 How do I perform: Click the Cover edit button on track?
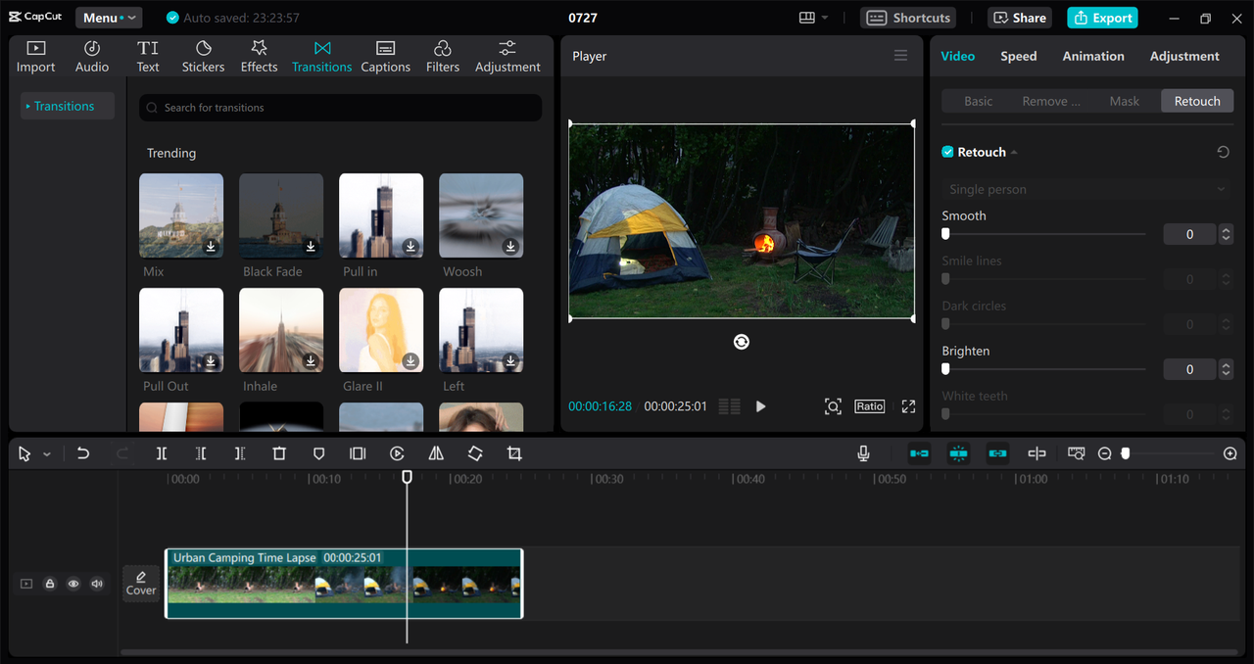point(141,583)
